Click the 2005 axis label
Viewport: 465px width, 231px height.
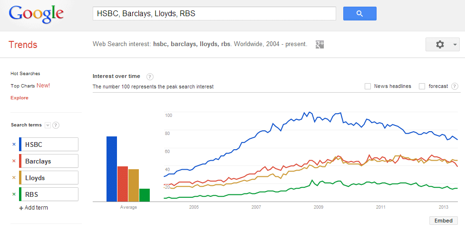(194, 207)
